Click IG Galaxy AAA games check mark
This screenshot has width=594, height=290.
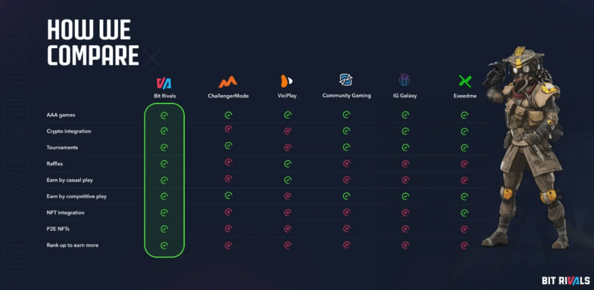click(405, 115)
